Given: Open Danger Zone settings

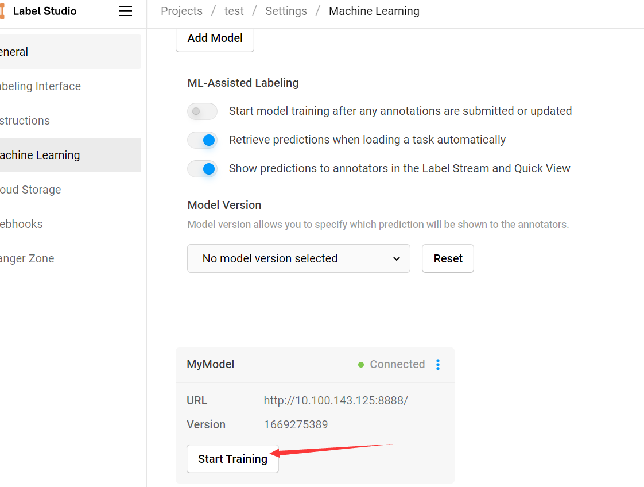Looking at the screenshot, I should tap(70, 258).
